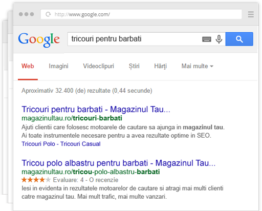Viewport: 262px width, 211px height.
Task: Click the on-screen keyboard icon
Action: pos(207,39)
